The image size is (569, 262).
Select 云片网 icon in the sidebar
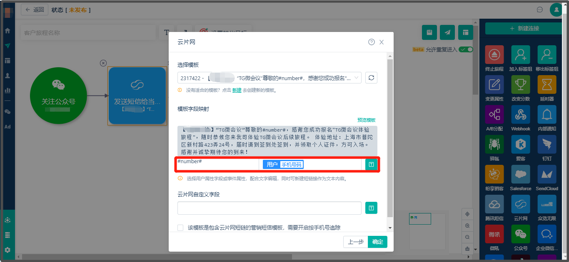tap(521, 204)
